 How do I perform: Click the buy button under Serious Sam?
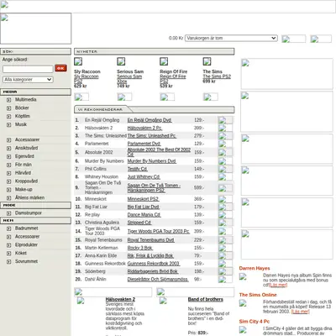(x=124, y=97)
